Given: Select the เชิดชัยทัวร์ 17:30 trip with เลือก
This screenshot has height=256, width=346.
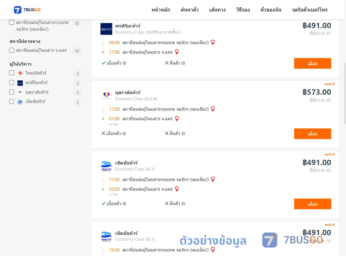Looking at the screenshot, I should click(312, 204).
